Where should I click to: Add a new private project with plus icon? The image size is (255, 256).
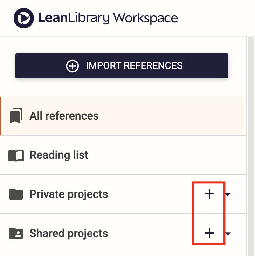click(x=209, y=194)
